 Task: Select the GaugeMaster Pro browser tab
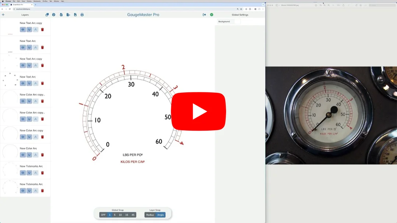coord(21,4)
